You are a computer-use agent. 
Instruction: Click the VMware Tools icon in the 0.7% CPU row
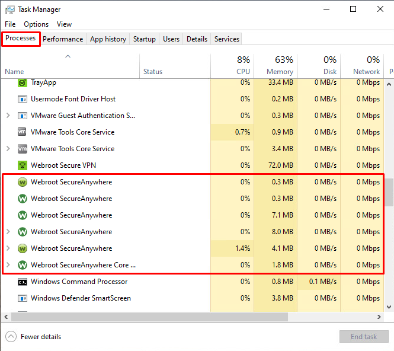(22, 132)
